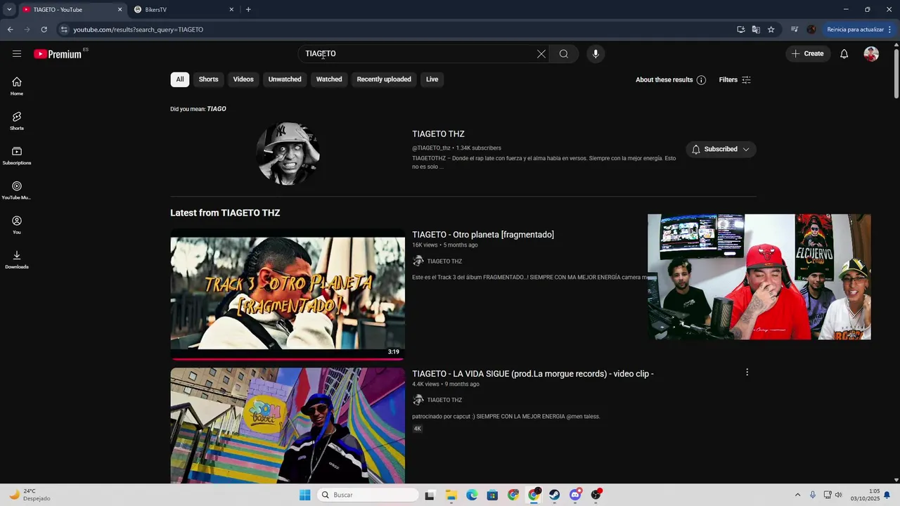The image size is (900, 506).
Task: Start voice search with the microphone
Action: tap(596, 54)
